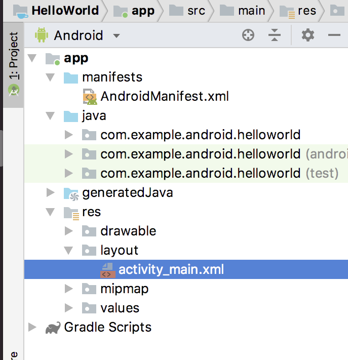The image size is (348, 360).
Task: Expand the helloworld (androidTest) package
Action: click(x=69, y=154)
